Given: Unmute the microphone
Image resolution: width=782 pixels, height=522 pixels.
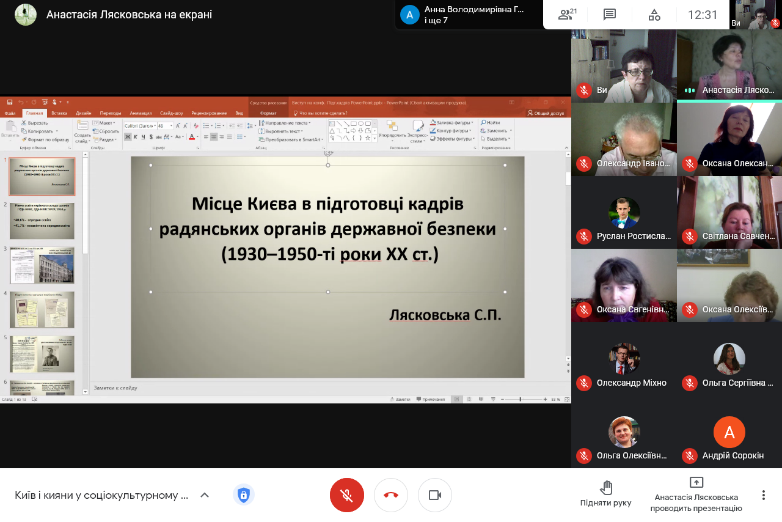Looking at the screenshot, I should [x=347, y=495].
